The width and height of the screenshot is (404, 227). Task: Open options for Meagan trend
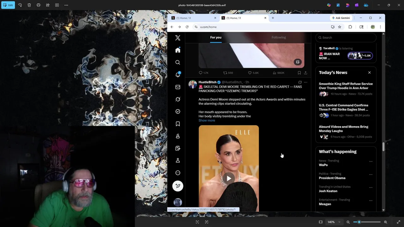pyautogui.click(x=371, y=201)
